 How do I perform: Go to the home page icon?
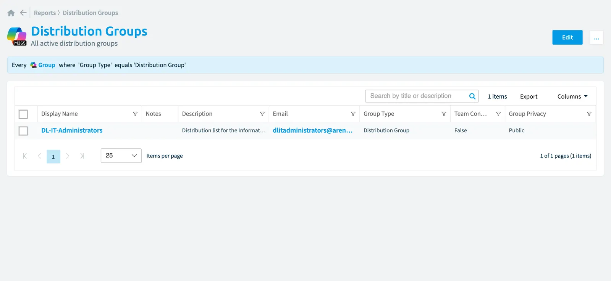[11, 13]
